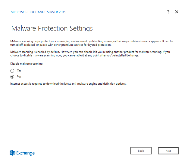
Task: Click the Exchange wordmark beside the logo
Action: tap(26, 153)
